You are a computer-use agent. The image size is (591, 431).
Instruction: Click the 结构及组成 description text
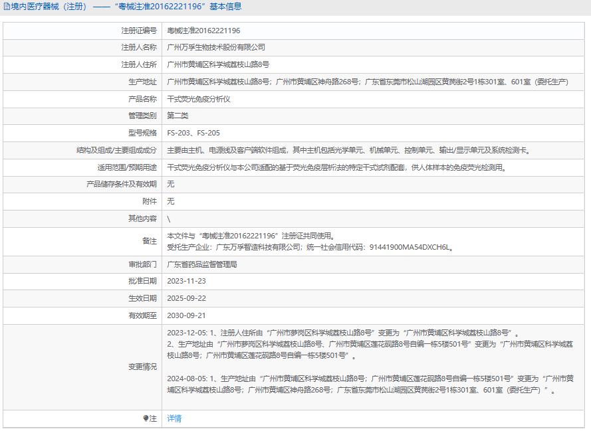pyautogui.click(x=349, y=150)
